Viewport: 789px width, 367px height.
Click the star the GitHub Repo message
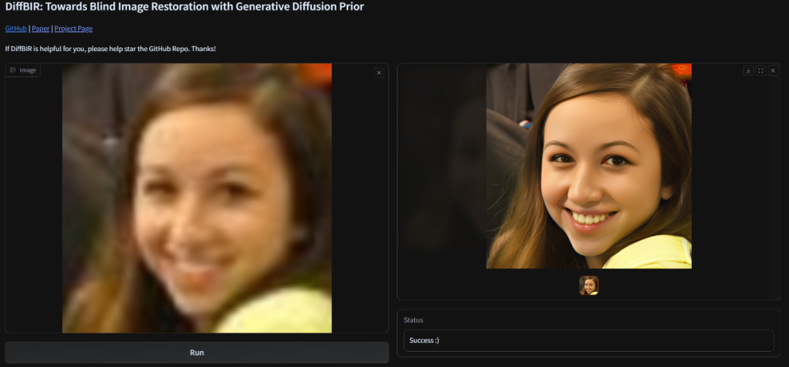110,49
